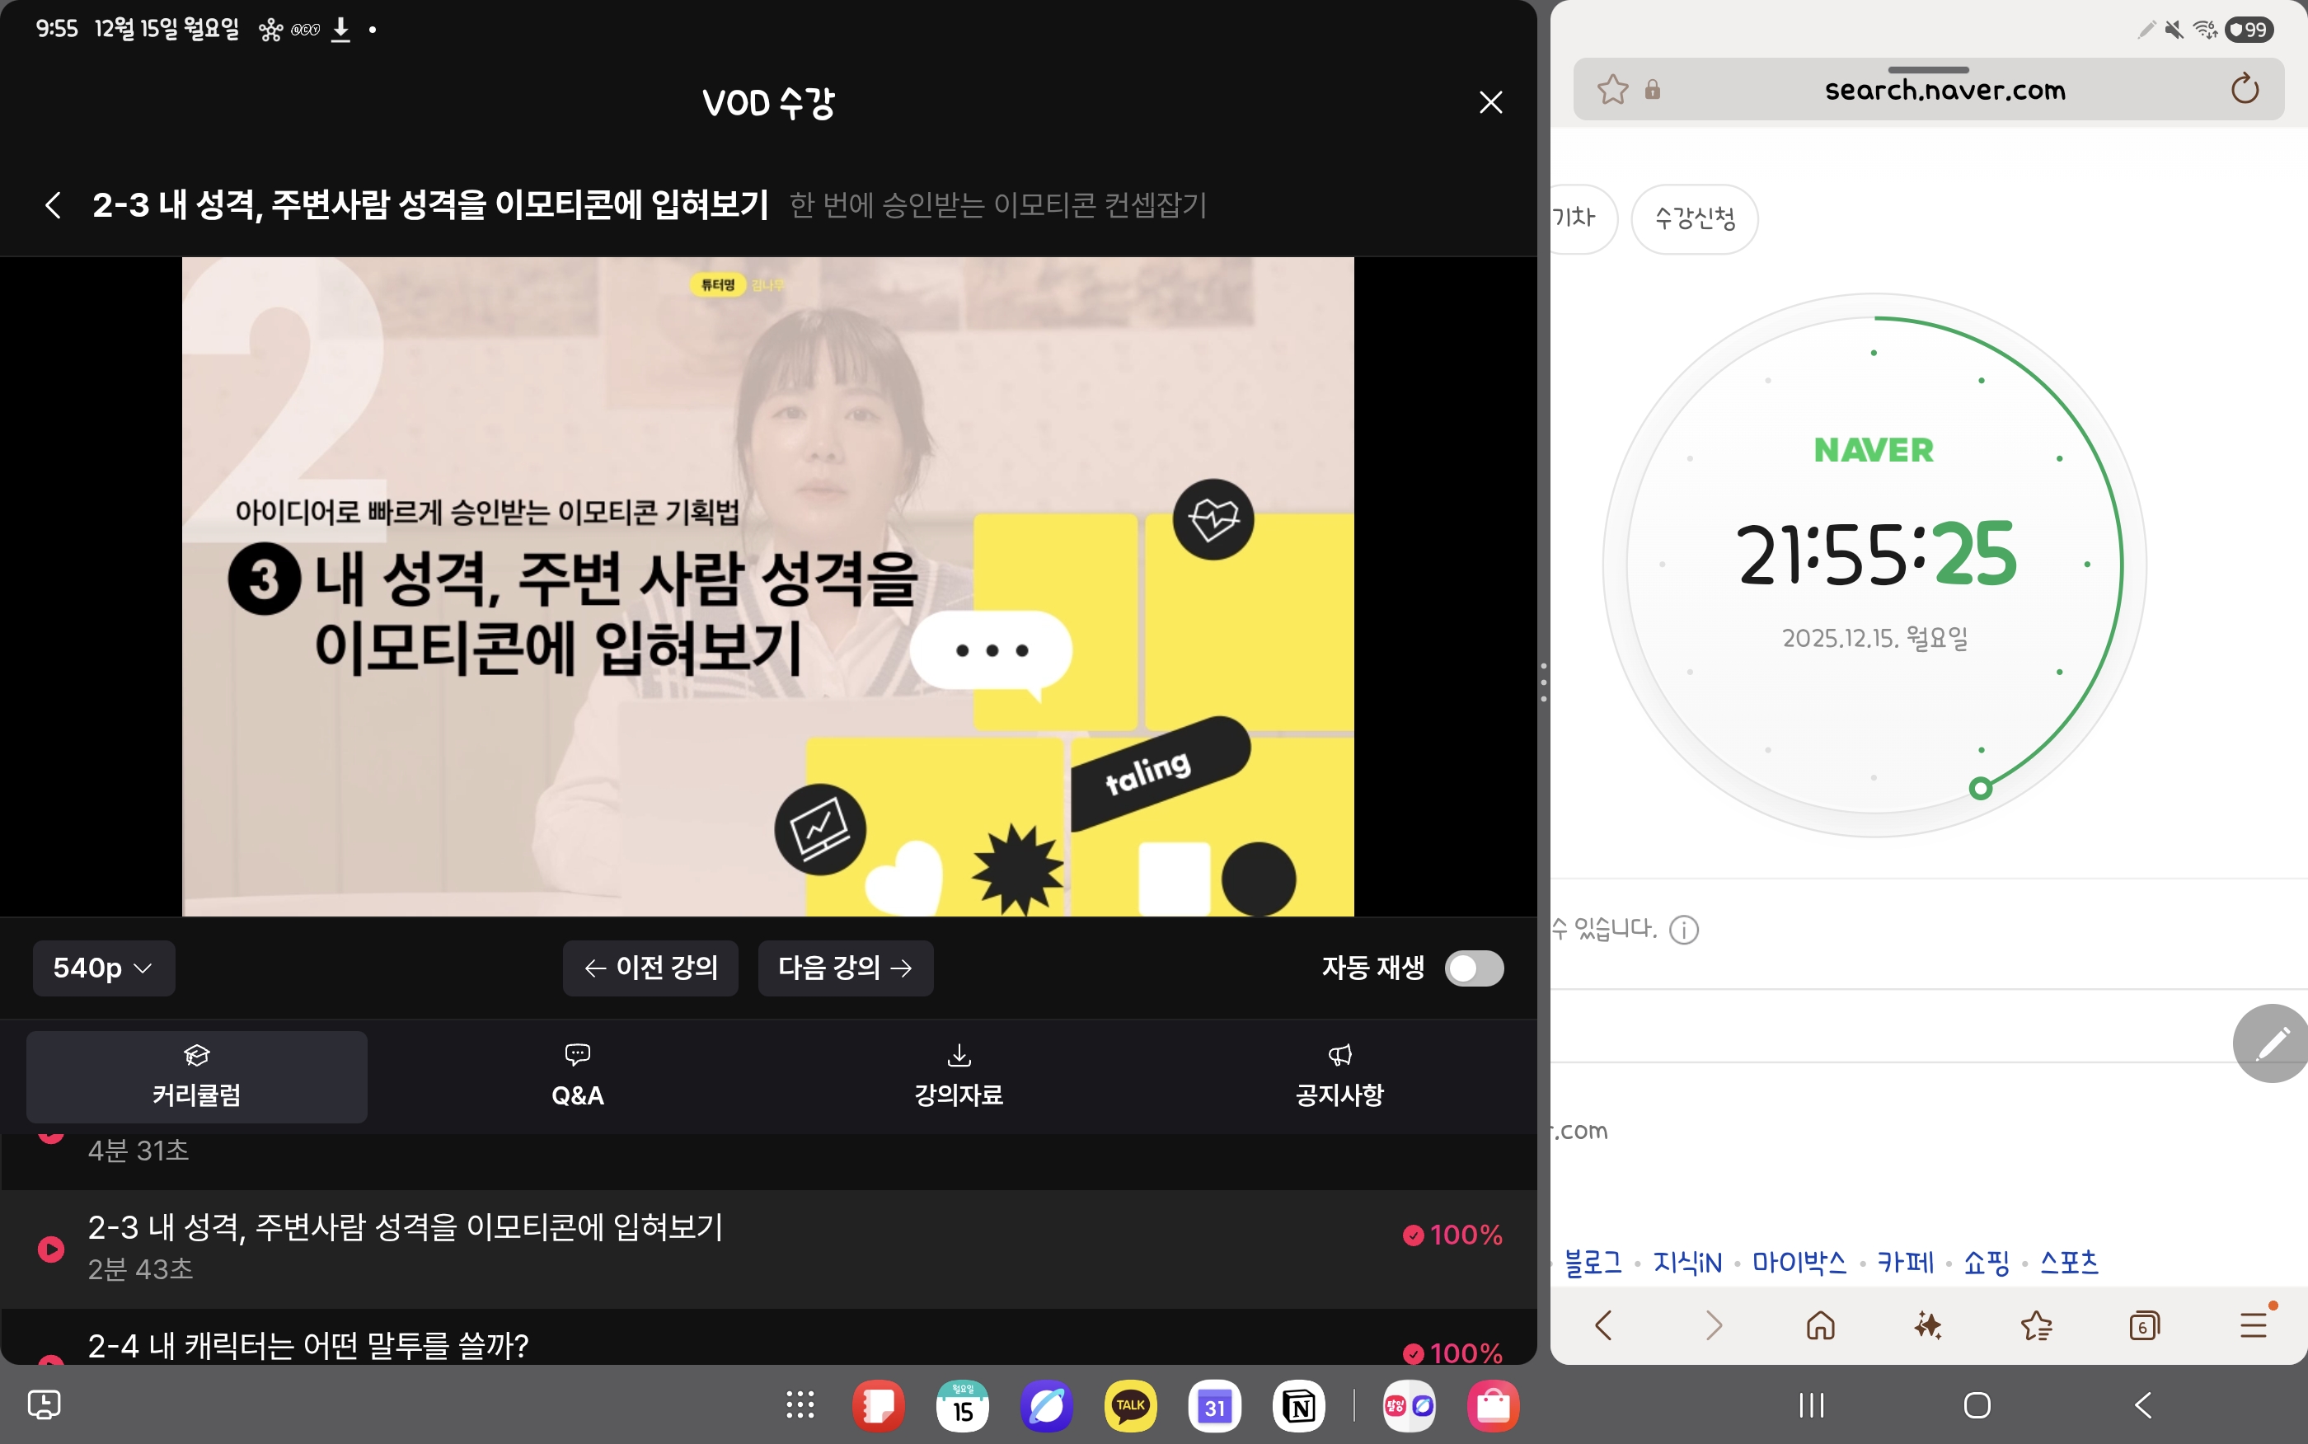
Task: Bookmark the page with the address bar star icon
Action: (x=1611, y=90)
